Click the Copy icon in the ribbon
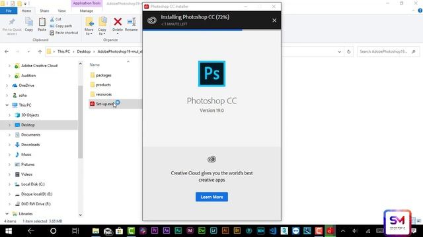This screenshot has height=237, width=423. coord(29,22)
